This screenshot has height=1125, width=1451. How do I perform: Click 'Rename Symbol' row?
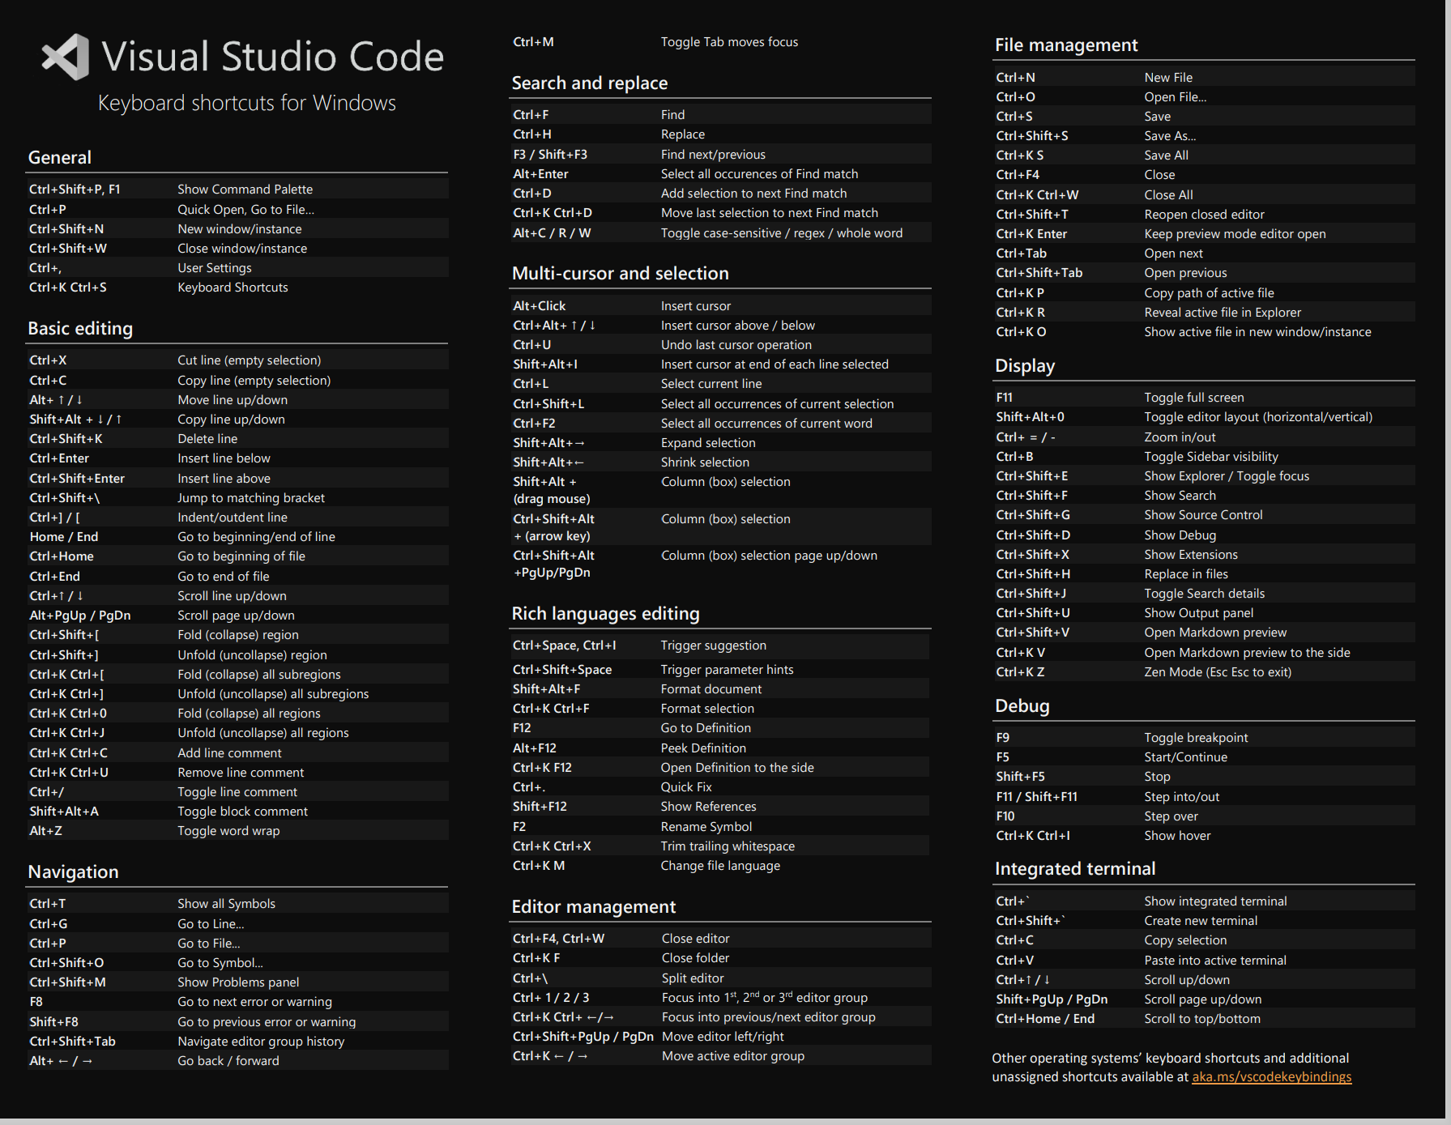(721, 827)
